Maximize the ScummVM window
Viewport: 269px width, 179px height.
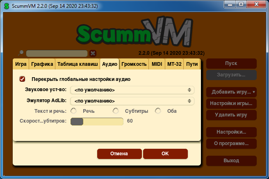[x=241, y=4]
